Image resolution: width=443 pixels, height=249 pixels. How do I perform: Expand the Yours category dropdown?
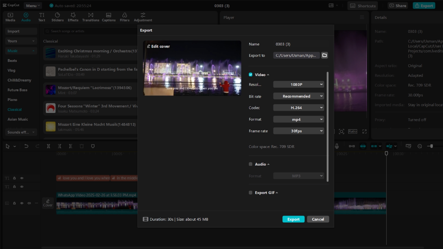coord(21,41)
